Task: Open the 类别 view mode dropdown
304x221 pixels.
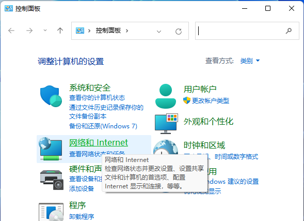Action: click(x=250, y=61)
